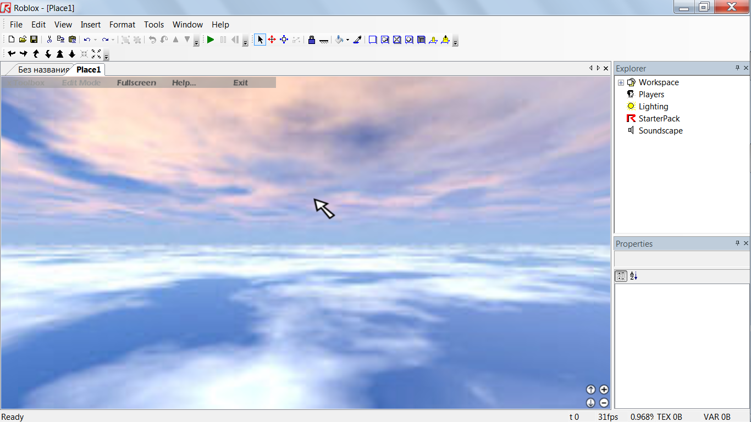The height and width of the screenshot is (422, 751).
Task: Open the Insert menu
Action: (90, 25)
